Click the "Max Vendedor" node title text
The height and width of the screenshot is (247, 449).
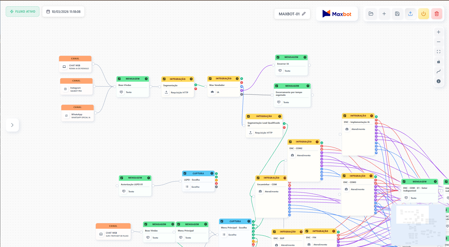[217, 85]
